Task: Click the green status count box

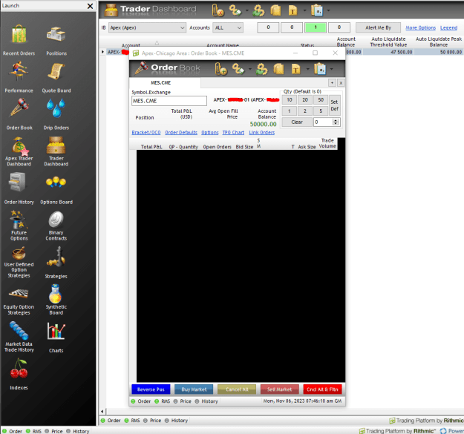Action: 316,27
